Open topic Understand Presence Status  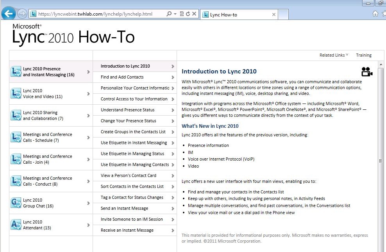pos(135,110)
